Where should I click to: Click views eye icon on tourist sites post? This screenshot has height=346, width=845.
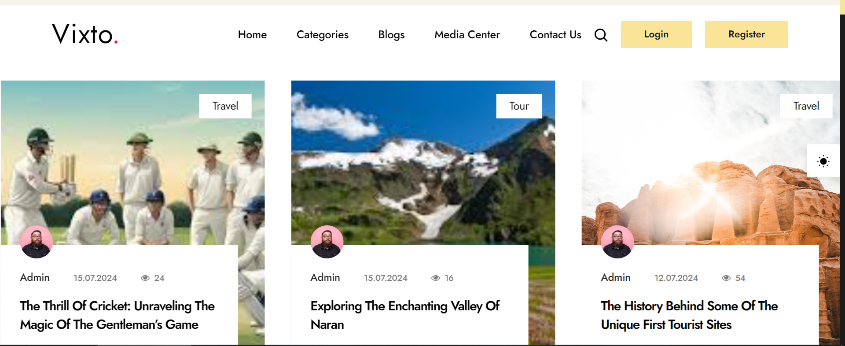[x=726, y=278]
